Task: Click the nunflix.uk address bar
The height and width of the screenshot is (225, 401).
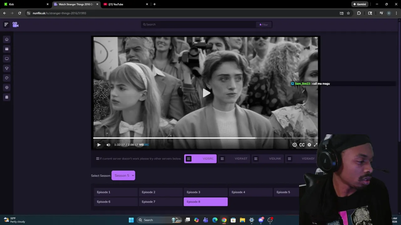Action: click(182, 13)
